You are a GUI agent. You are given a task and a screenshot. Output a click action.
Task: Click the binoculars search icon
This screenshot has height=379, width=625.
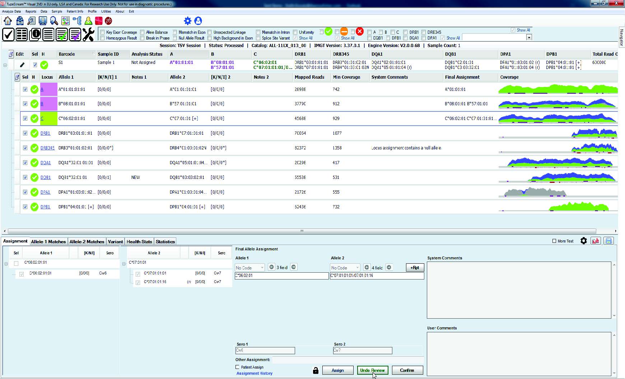(x=20, y=21)
